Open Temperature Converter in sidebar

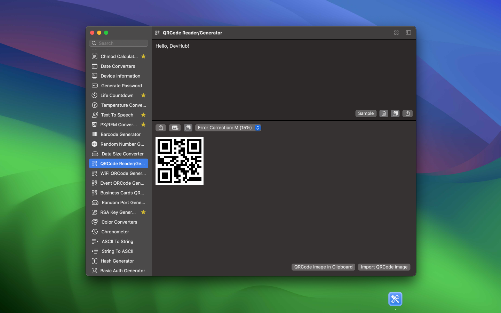(x=119, y=105)
